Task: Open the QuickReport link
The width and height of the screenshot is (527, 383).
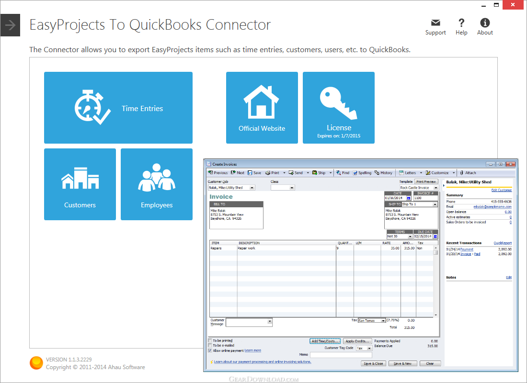Action: pyautogui.click(x=503, y=243)
